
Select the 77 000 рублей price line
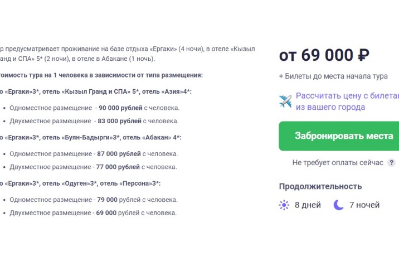[93, 166]
